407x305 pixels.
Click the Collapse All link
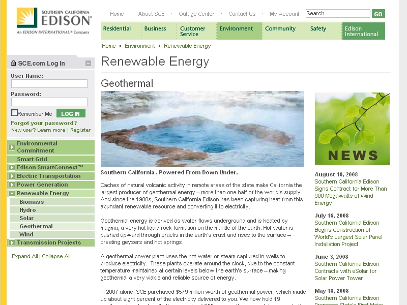(x=56, y=256)
